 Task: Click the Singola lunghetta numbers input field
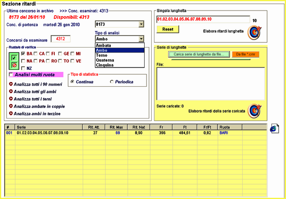tap(203, 19)
